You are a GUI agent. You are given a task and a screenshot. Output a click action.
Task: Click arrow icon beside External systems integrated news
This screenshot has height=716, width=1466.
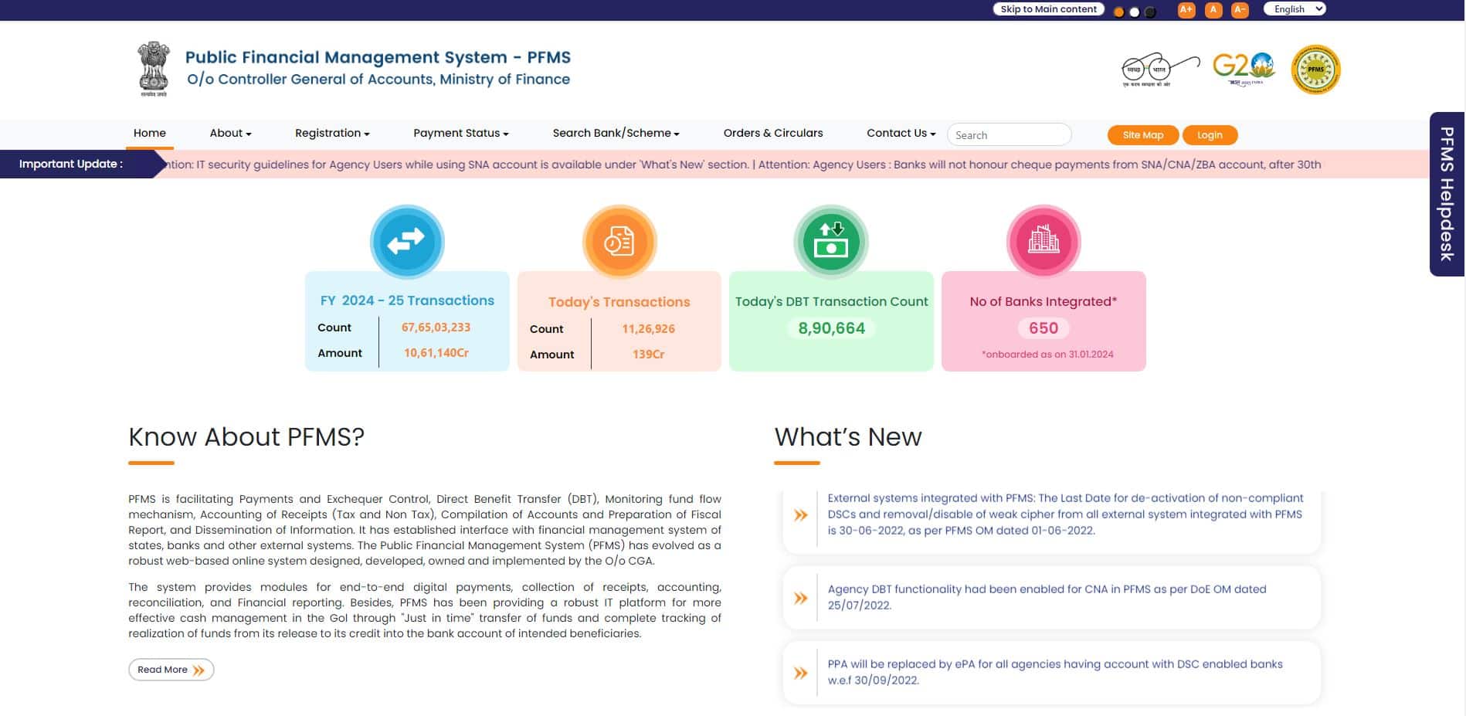801,515
